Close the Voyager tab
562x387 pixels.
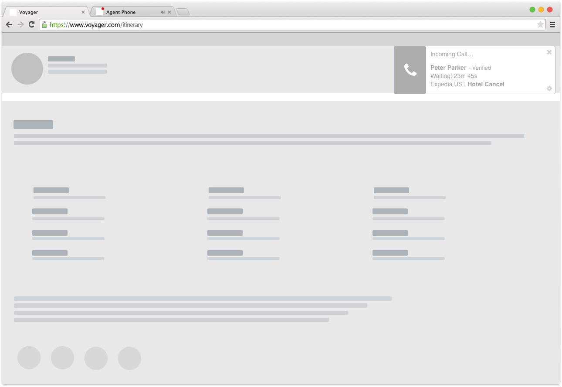83,12
